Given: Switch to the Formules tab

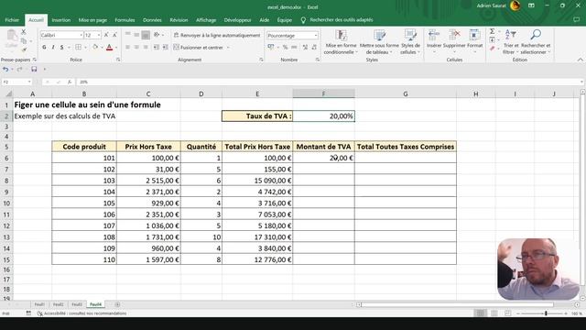Looking at the screenshot, I should point(125,20).
